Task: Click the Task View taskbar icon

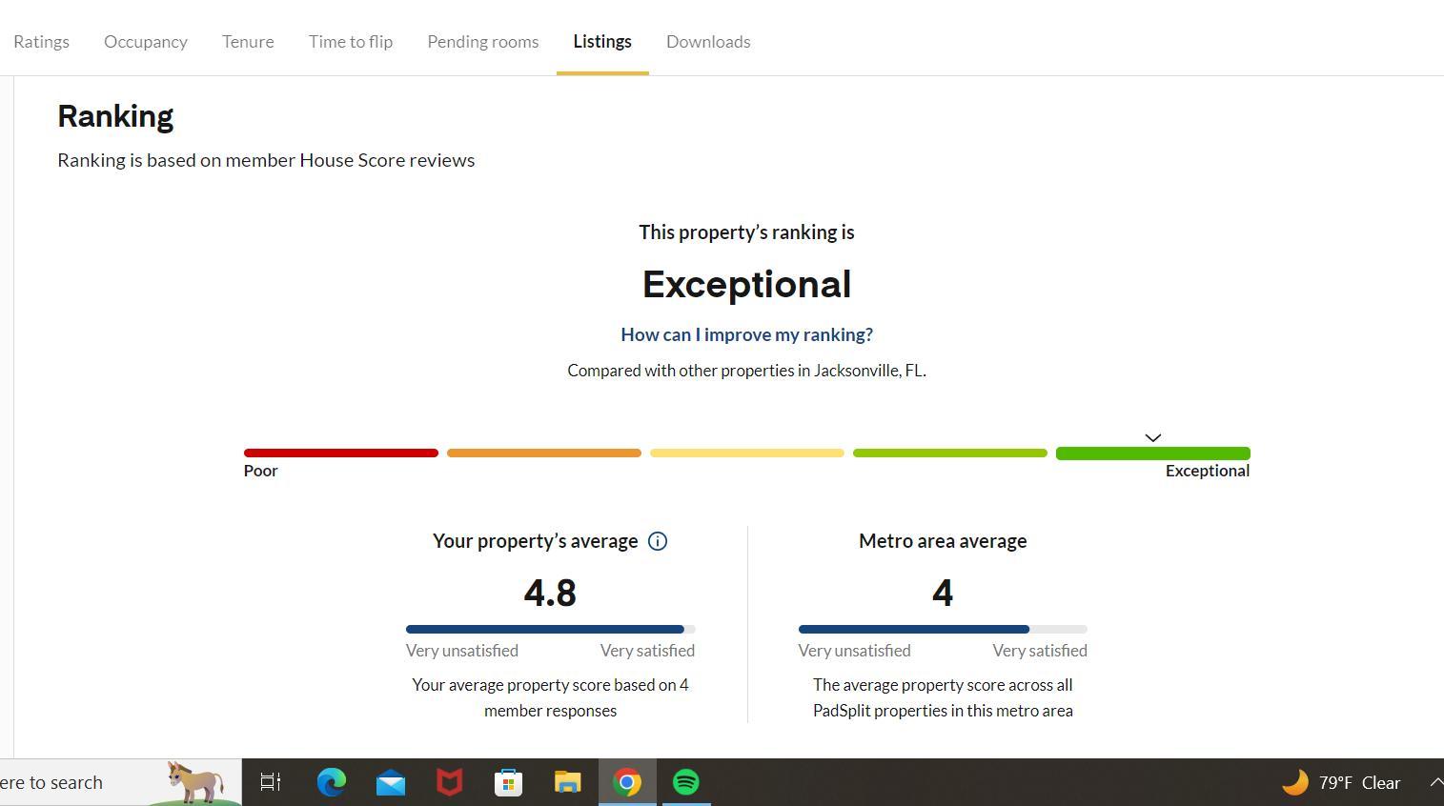Action: pyautogui.click(x=271, y=782)
